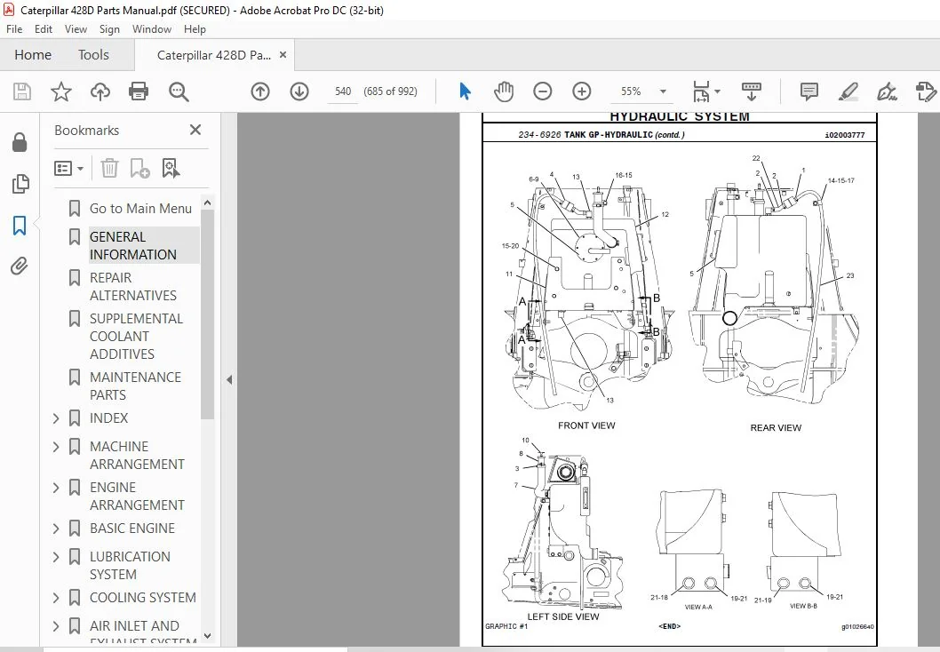Click the 55% zoom value field
The width and height of the screenshot is (940, 652).
point(631,91)
